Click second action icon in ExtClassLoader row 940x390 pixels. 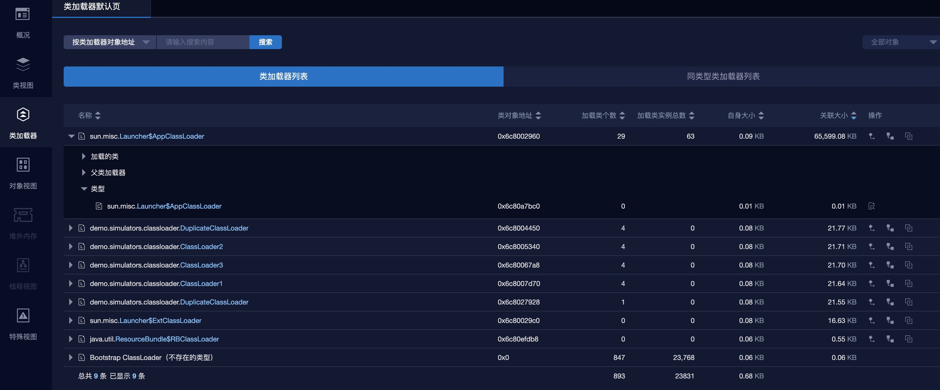(890, 320)
